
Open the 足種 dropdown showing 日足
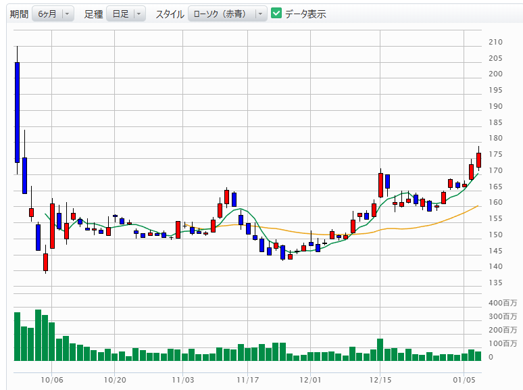click(x=126, y=14)
